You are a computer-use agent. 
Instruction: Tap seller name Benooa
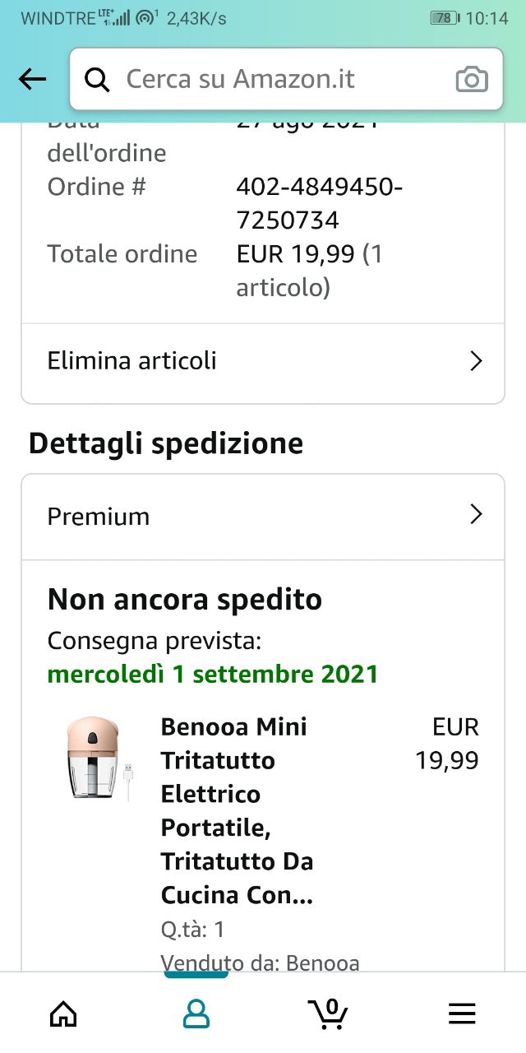point(322,963)
